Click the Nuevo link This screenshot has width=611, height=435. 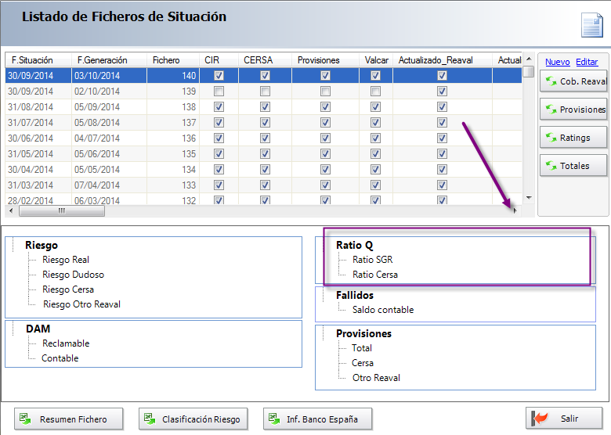pyautogui.click(x=557, y=62)
